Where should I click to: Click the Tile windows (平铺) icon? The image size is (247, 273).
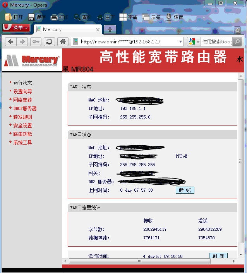point(123,17)
